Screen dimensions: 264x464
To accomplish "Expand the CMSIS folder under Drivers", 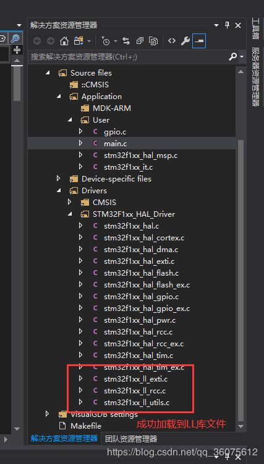I will tap(69, 202).
